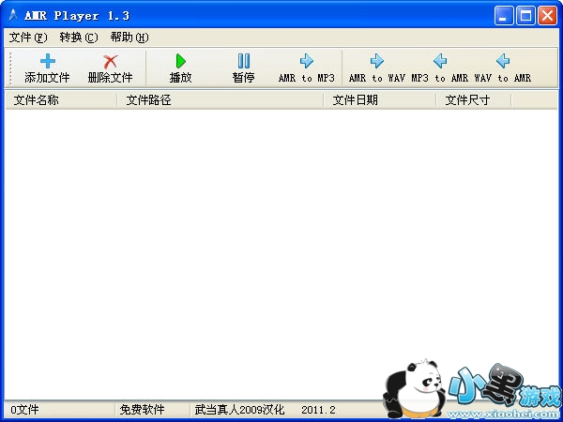Screen dimensions: 563x422
Task: Click the 0文件 status bar entry
Action: tap(24, 410)
